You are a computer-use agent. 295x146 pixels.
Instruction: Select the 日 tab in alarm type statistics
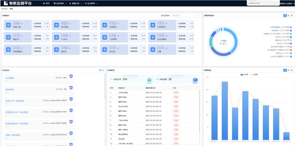coord(285,15)
